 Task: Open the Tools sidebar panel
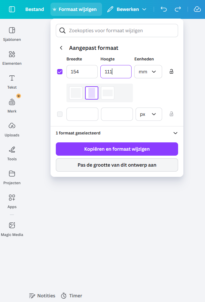click(x=12, y=153)
